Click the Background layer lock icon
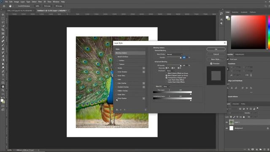This screenshot has height=152, width=270. (x=268, y=128)
